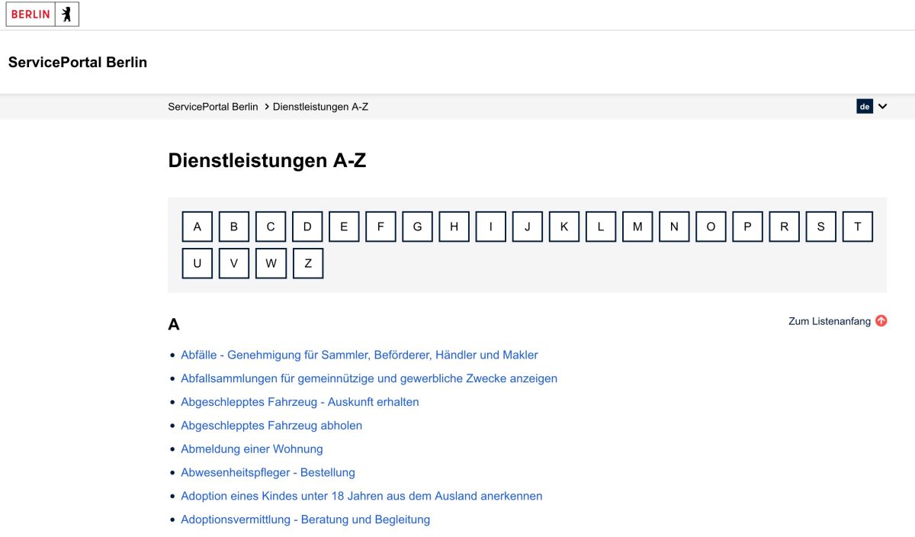Click the Berlin bear logo icon
The width and height of the screenshot is (915, 537).
[x=66, y=14]
